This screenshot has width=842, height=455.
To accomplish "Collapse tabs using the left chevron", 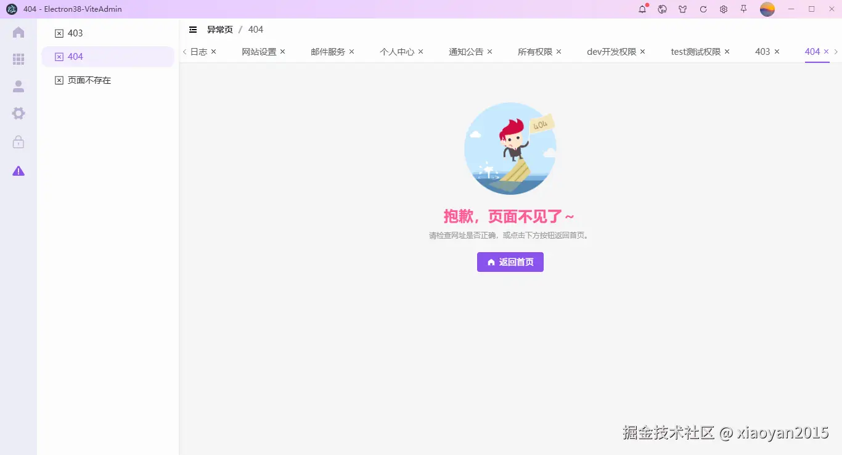I will 184,52.
